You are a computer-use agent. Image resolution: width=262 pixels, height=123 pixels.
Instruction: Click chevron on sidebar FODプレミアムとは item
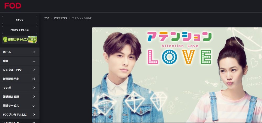point(34,115)
